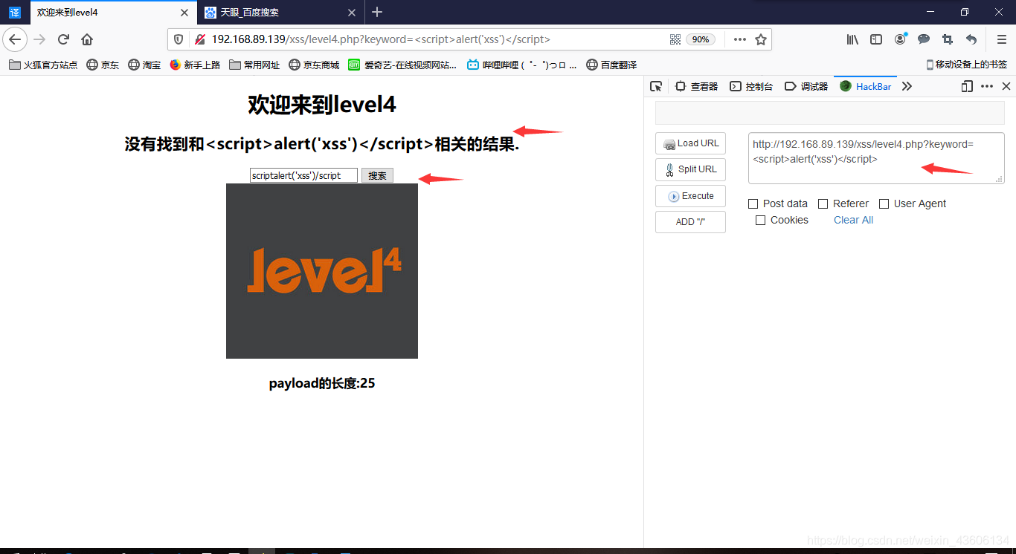
Task: Close the 欢迎来到level4 tab
Action: click(x=184, y=13)
